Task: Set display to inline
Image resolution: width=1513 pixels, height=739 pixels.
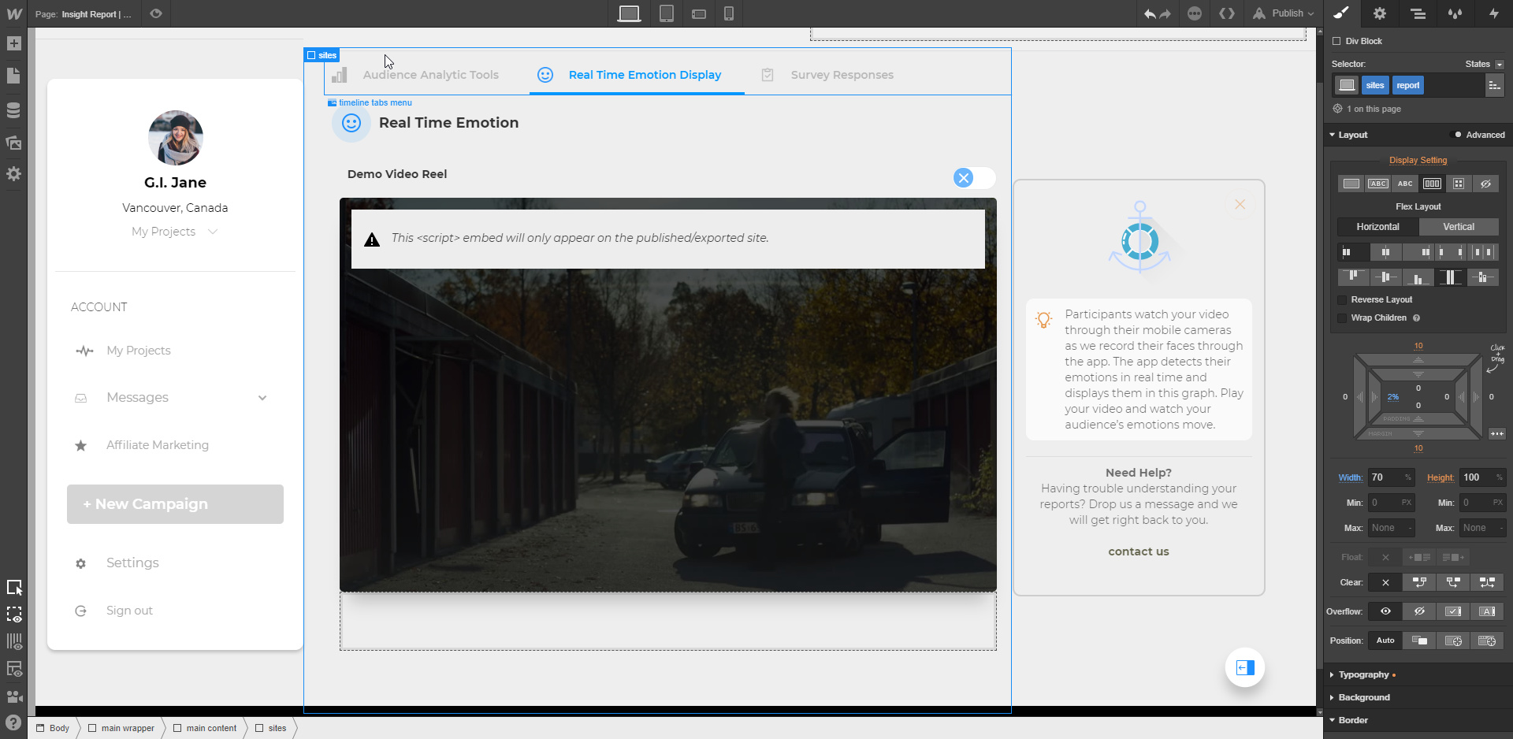Action: (1405, 184)
